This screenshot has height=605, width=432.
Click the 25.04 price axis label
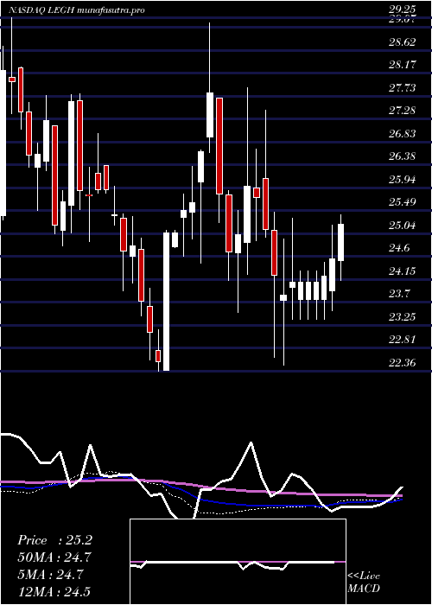click(402, 225)
